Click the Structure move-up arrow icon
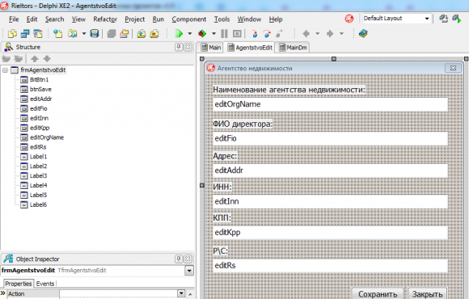 click(x=35, y=59)
